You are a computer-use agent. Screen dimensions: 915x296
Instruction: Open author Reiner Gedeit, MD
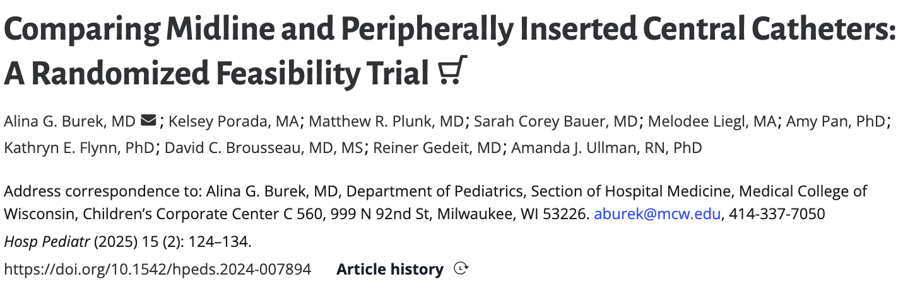pos(439,147)
